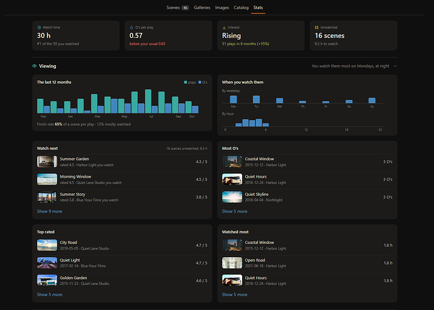Click the 'Finish rate 65%' text
Viewport: 434px width, 310px height.
[x=50, y=124]
